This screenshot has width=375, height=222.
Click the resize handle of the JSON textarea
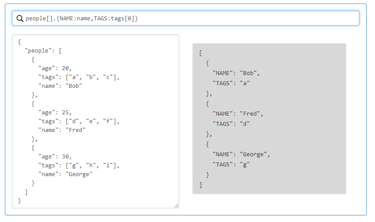[x=176, y=206]
